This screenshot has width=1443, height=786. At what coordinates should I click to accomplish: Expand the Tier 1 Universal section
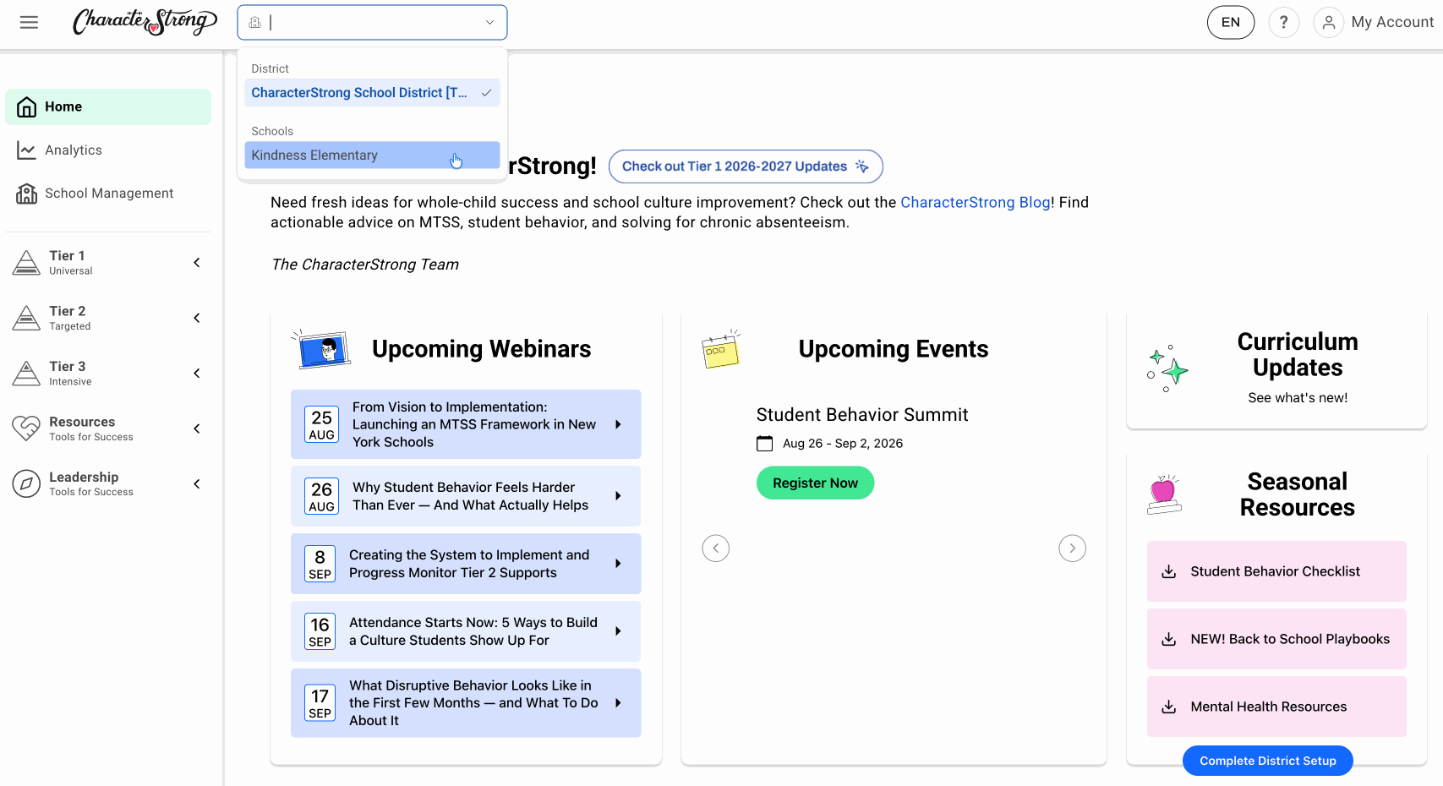(x=197, y=263)
